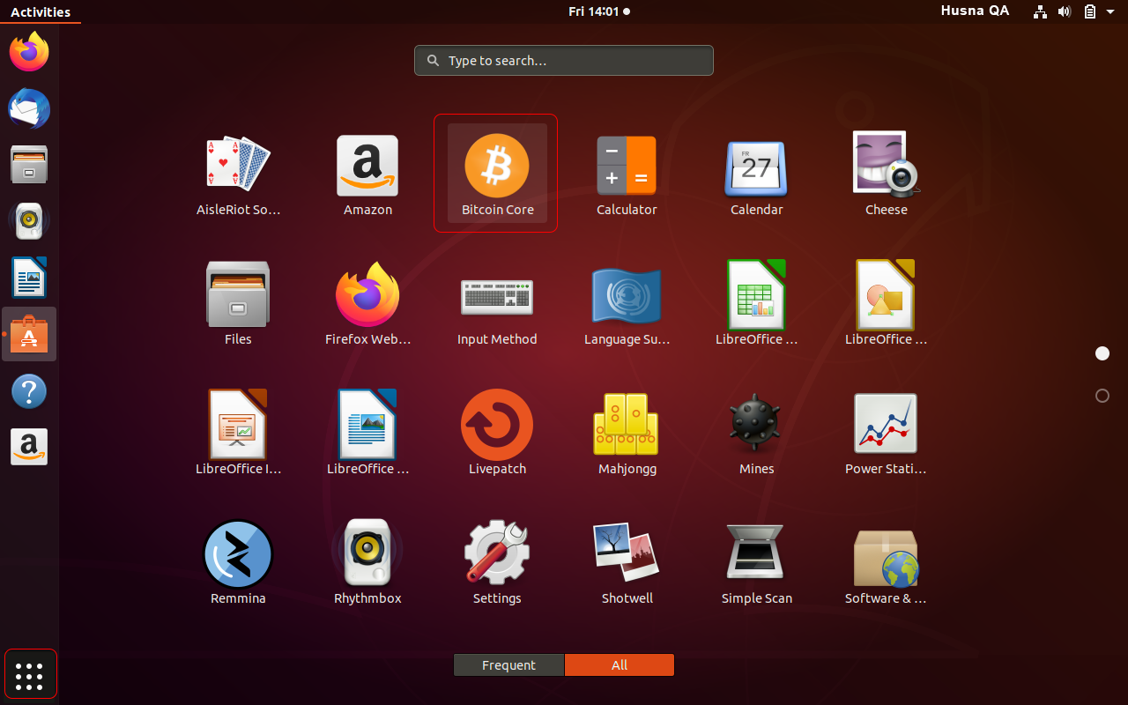1128x705 pixels.
Task: Open Help from the dock
Action: 29,391
